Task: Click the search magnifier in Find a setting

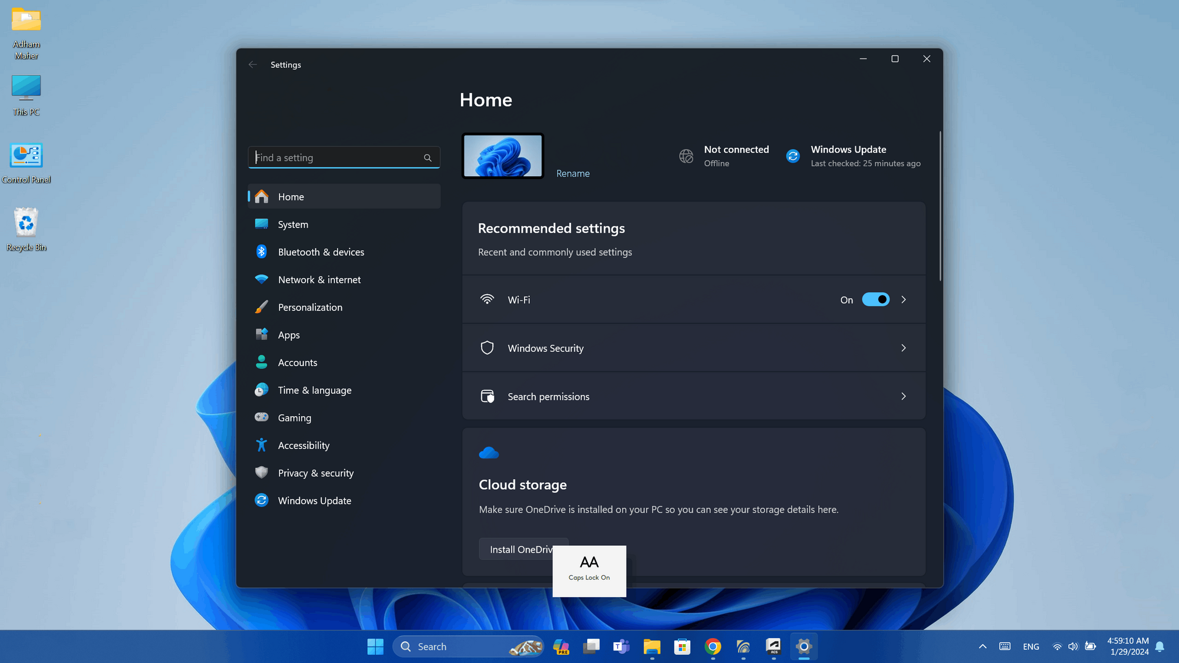Action: 428,158
